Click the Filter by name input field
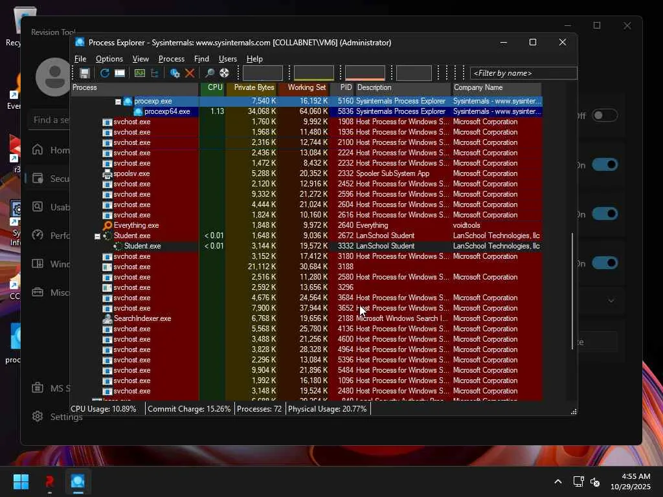Viewport: 663px width, 497px height. (x=523, y=73)
